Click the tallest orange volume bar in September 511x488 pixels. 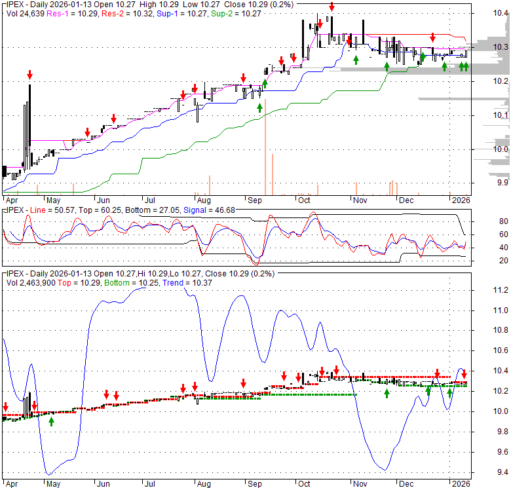[265, 156]
